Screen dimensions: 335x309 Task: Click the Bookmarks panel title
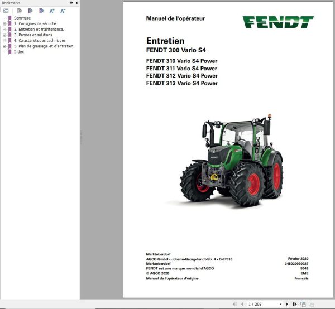pos(11,3)
